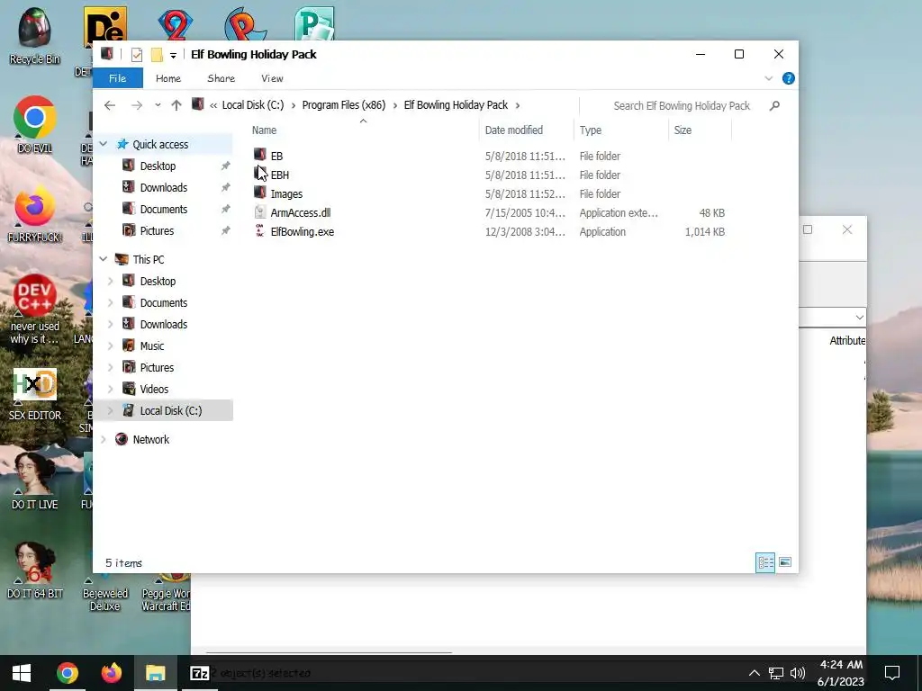Launch Firefox from taskbar

click(x=111, y=673)
